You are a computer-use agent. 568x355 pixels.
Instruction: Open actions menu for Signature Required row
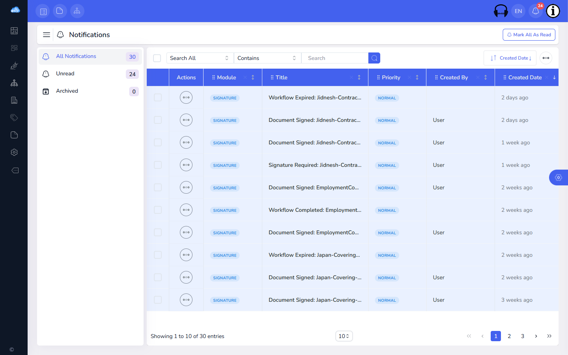[x=186, y=165]
